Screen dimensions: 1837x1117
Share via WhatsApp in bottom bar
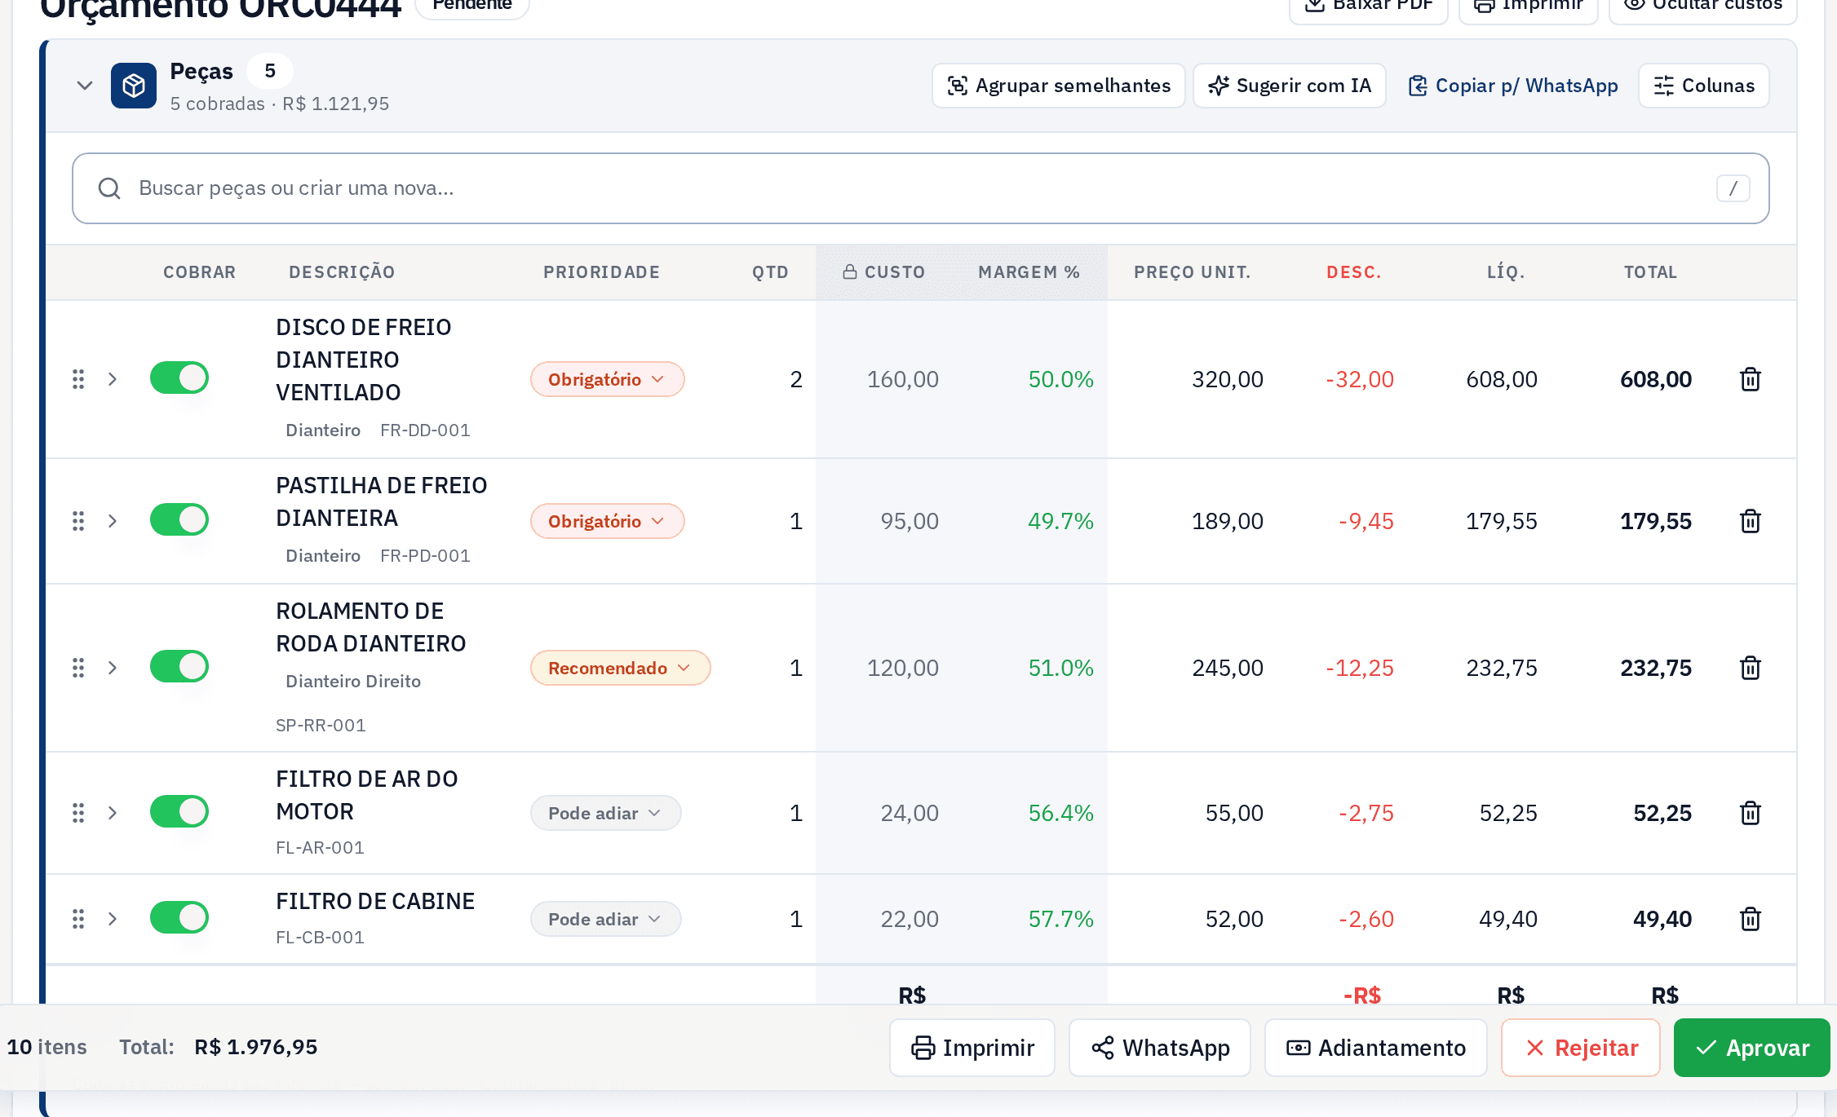tap(1160, 1048)
